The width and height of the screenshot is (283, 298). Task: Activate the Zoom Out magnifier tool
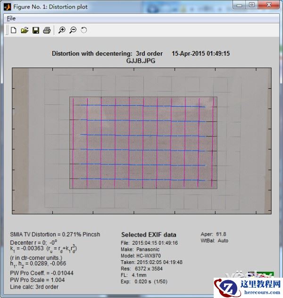(x=73, y=30)
